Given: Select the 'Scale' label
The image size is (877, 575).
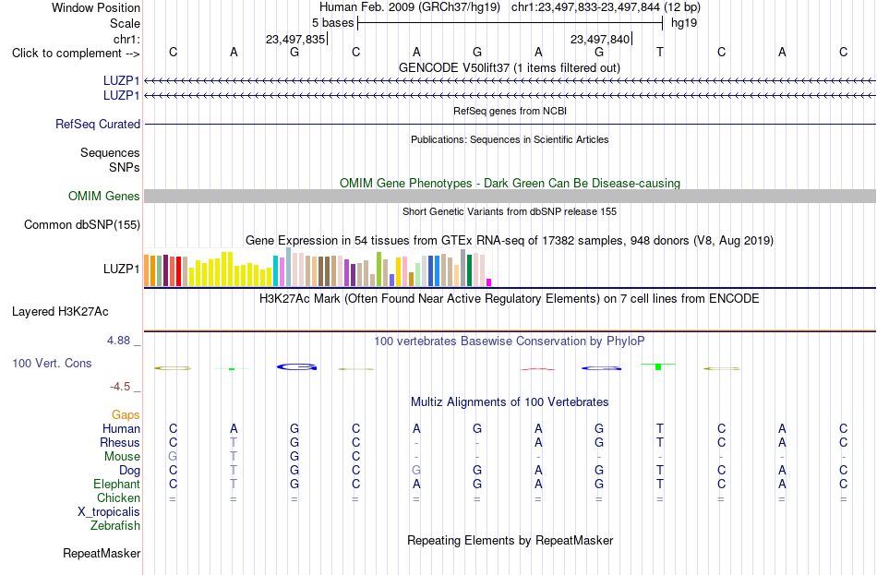Looking at the screenshot, I should pyautogui.click(x=125, y=23).
